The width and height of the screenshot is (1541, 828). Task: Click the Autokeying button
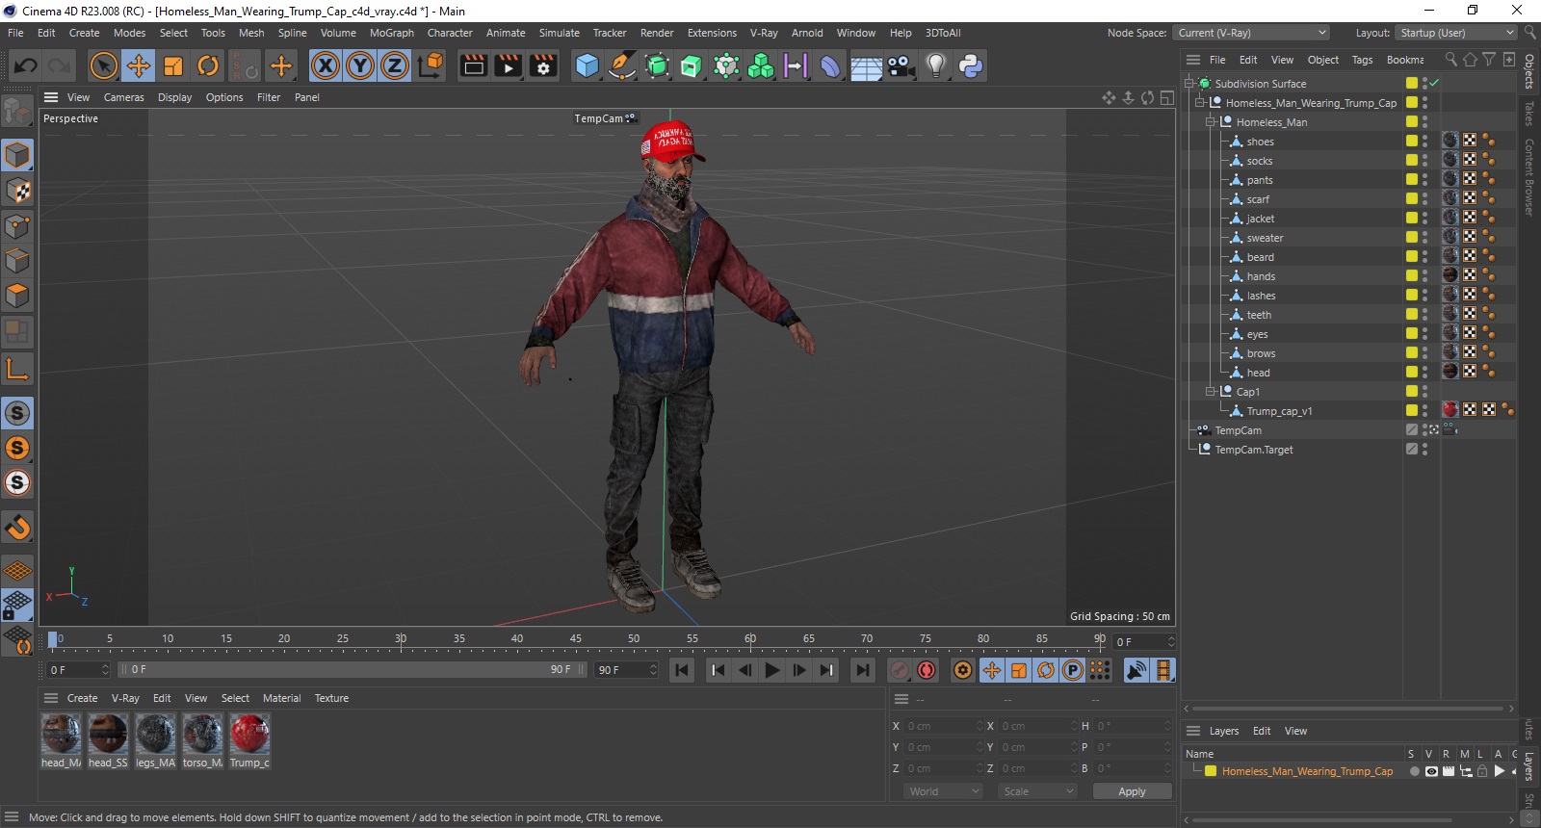point(927,670)
